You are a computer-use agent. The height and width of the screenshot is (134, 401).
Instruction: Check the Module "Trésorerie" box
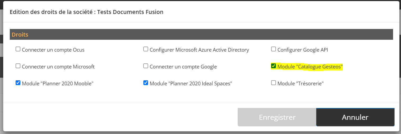274,83
